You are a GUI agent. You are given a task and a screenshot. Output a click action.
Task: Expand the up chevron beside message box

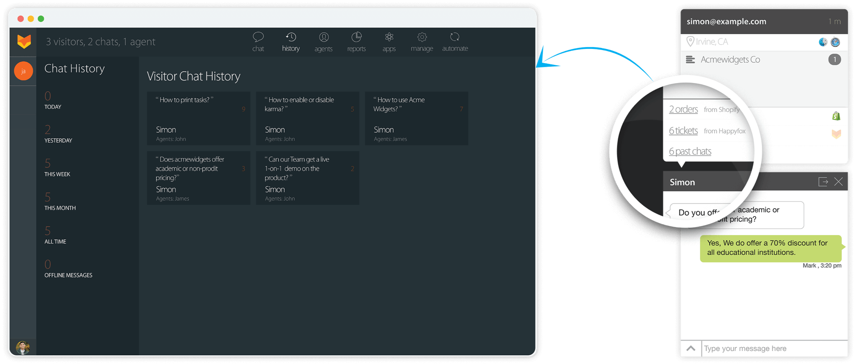691,348
